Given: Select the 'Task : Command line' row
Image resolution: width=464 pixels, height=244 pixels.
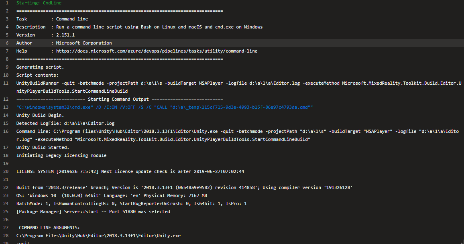Looking at the screenshot, I should (x=52, y=19).
